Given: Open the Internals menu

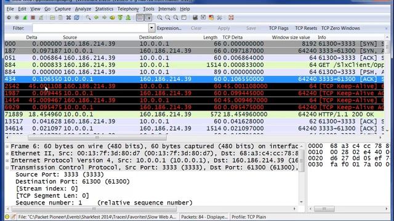Looking at the screenshot, I should 167,9.
